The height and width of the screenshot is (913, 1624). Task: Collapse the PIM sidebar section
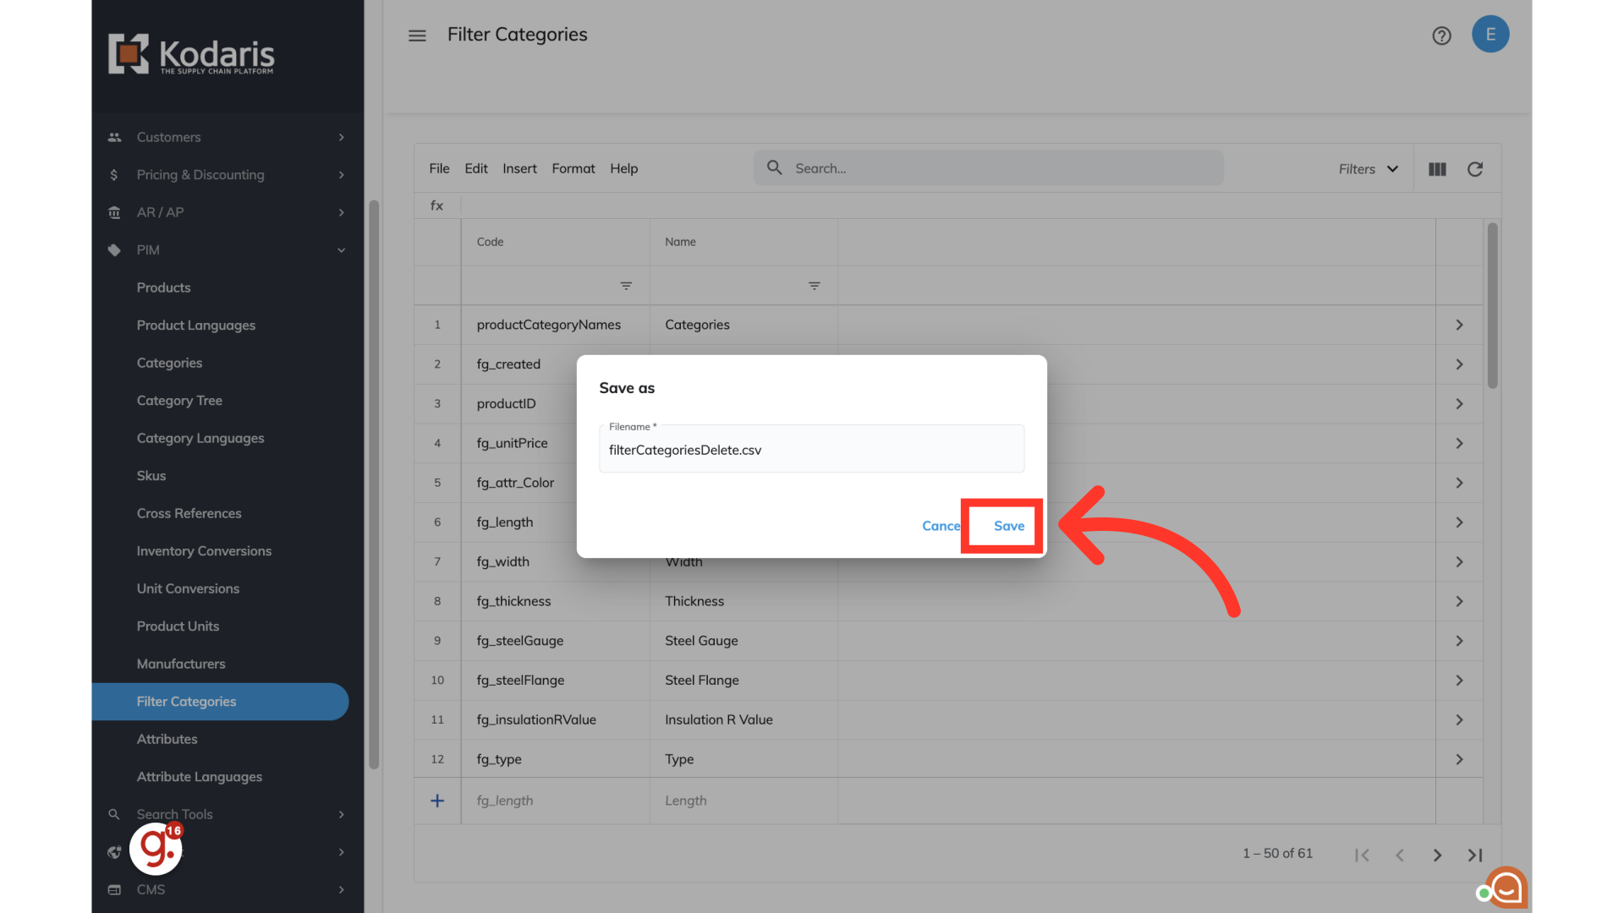click(x=341, y=250)
